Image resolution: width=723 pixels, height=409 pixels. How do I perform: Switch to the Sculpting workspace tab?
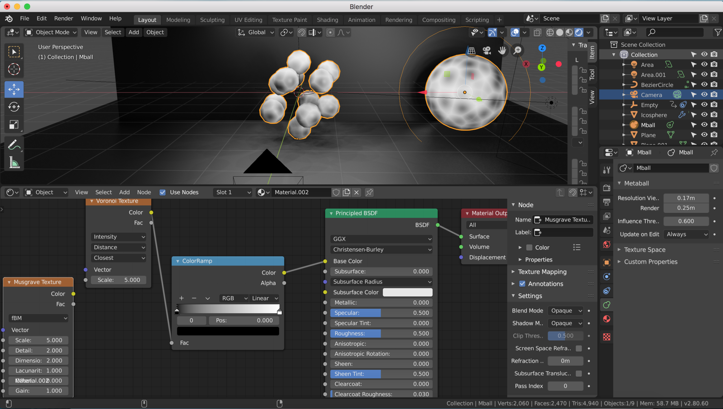point(212,20)
